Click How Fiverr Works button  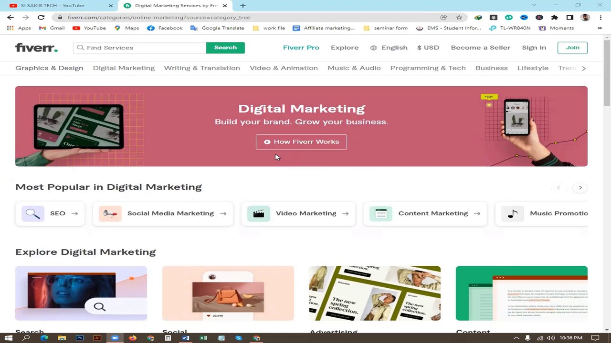click(x=301, y=142)
